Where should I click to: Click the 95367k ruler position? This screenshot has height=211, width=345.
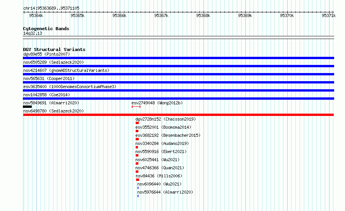point(161,15)
